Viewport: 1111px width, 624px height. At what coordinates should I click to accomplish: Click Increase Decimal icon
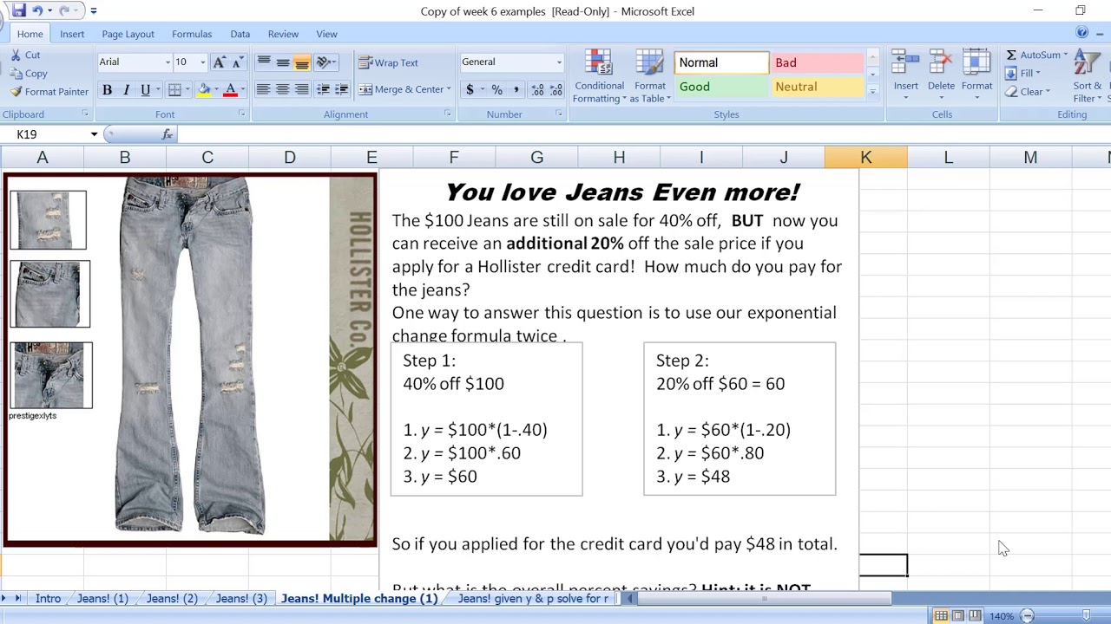click(x=538, y=89)
